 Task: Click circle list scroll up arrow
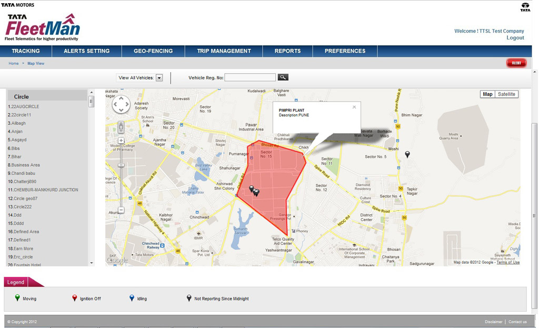click(91, 93)
